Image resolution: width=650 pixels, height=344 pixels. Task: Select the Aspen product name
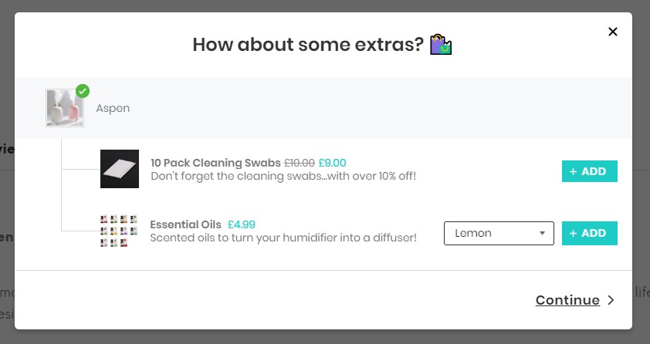pos(113,108)
